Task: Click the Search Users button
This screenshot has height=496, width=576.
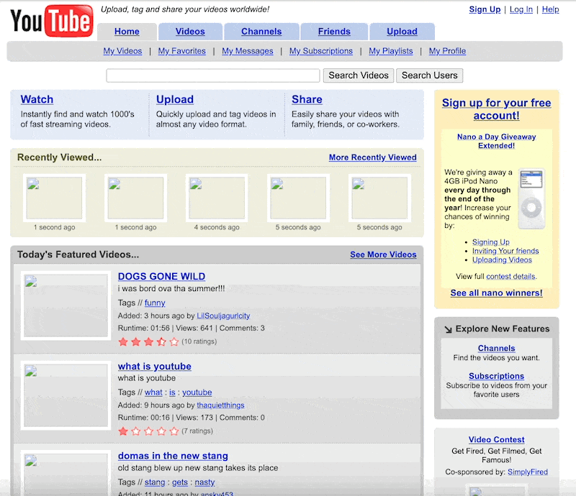Action: pos(429,75)
